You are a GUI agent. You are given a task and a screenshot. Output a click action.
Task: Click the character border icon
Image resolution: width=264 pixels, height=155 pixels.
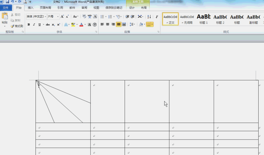(95, 16)
